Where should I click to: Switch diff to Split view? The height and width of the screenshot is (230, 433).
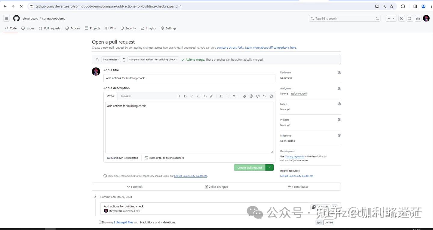(319, 222)
